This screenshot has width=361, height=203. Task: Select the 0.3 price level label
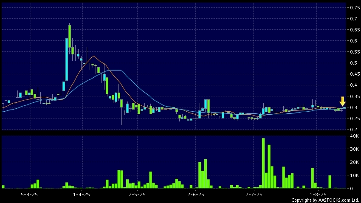coord(354,107)
